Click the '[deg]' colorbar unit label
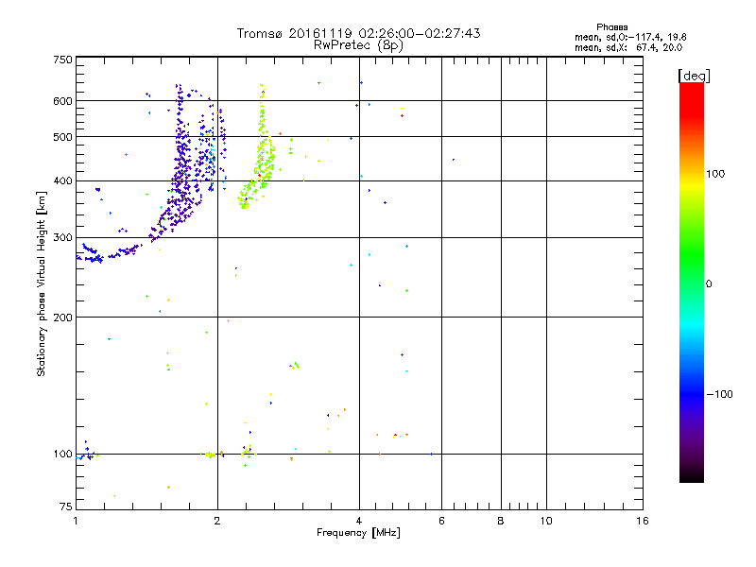Viewport: 756px width, 567px height. (x=694, y=77)
